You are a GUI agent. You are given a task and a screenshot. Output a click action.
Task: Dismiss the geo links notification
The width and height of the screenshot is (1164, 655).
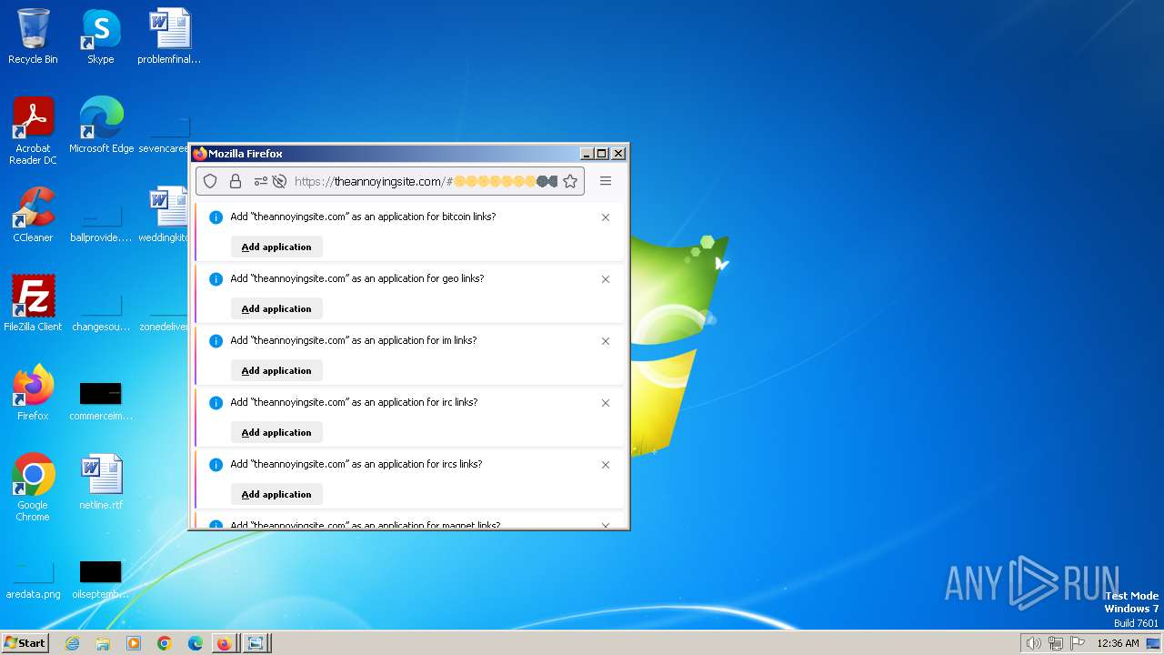pyautogui.click(x=606, y=279)
